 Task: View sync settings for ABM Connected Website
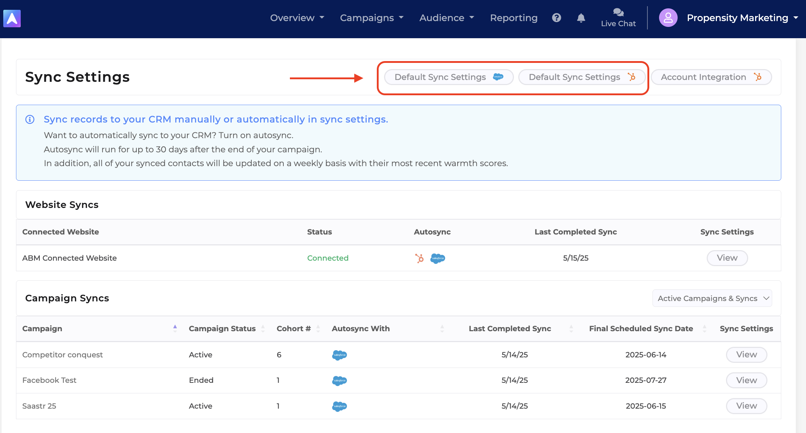click(x=727, y=258)
